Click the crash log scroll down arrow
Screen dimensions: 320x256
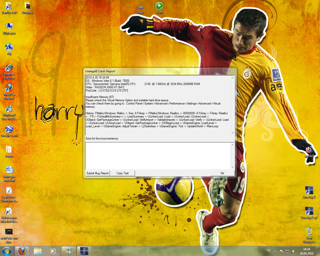232,133
